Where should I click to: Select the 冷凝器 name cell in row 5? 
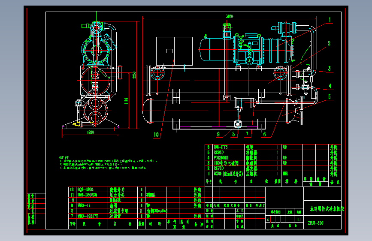coord(251,153)
